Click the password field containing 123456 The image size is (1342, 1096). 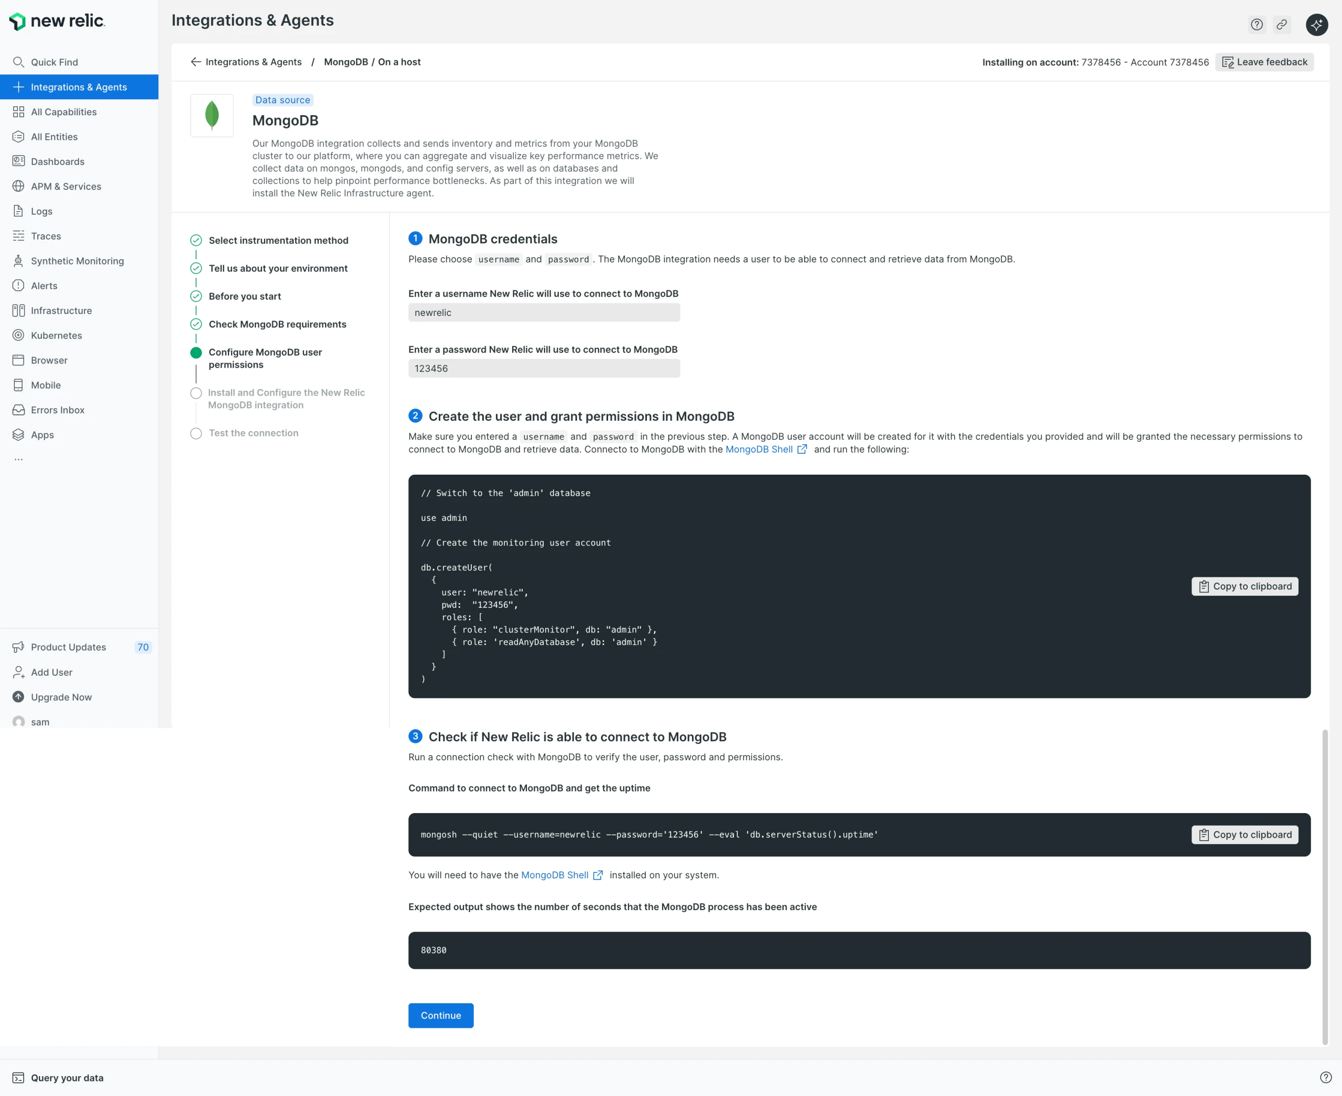[x=544, y=368]
